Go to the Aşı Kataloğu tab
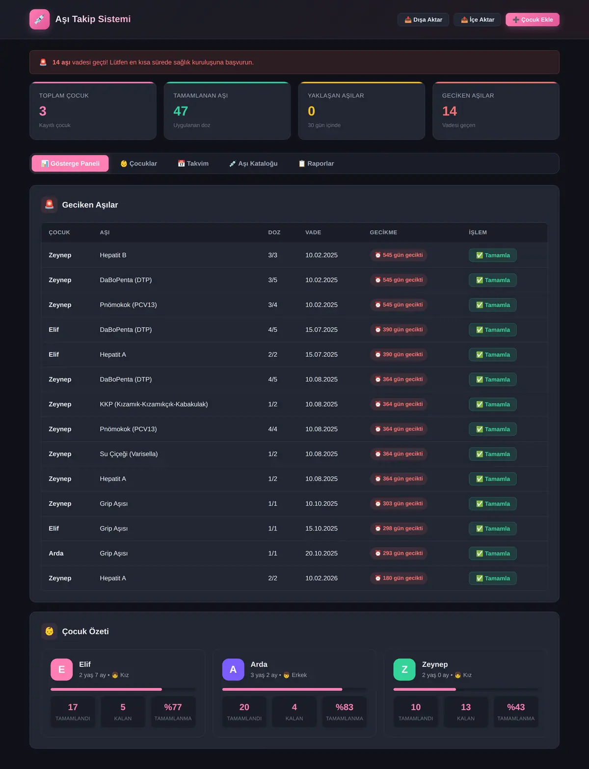Screen dimensions: 589x769 (x=253, y=163)
